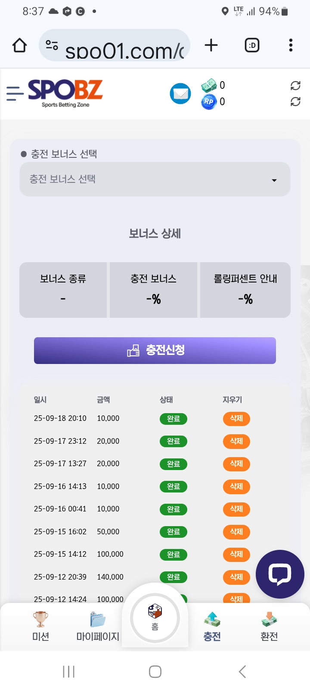This screenshot has width=310, height=690.
Task: Open the 마이페이지 tab
Action: pyautogui.click(x=98, y=627)
